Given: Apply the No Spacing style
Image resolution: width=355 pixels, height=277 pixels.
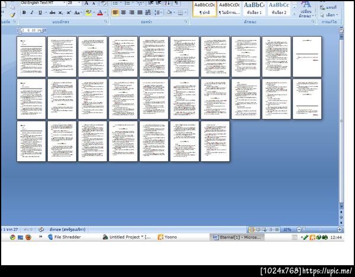Looking at the screenshot, I should point(230,9).
